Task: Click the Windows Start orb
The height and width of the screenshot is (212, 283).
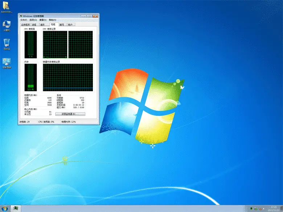Action: (4, 208)
